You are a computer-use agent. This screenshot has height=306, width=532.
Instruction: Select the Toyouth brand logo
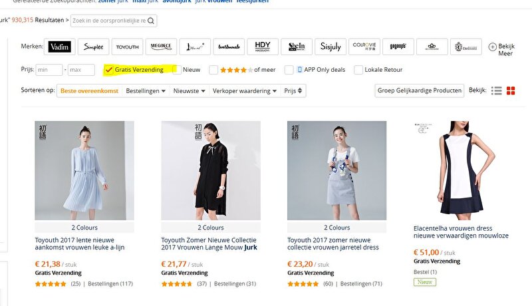[127, 47]
